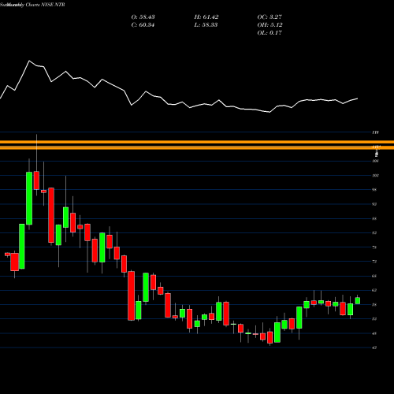Click the tallest green candlestick near chart left
Screen dimensions: 394x394
29,199
